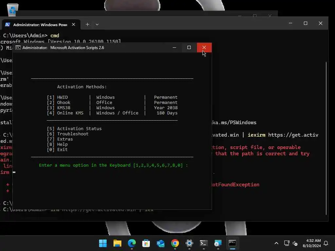335x251 pixels.
Task: Click the '[2] Ohook' menu line
Action: pyautogui.click(x=112, y=102)
